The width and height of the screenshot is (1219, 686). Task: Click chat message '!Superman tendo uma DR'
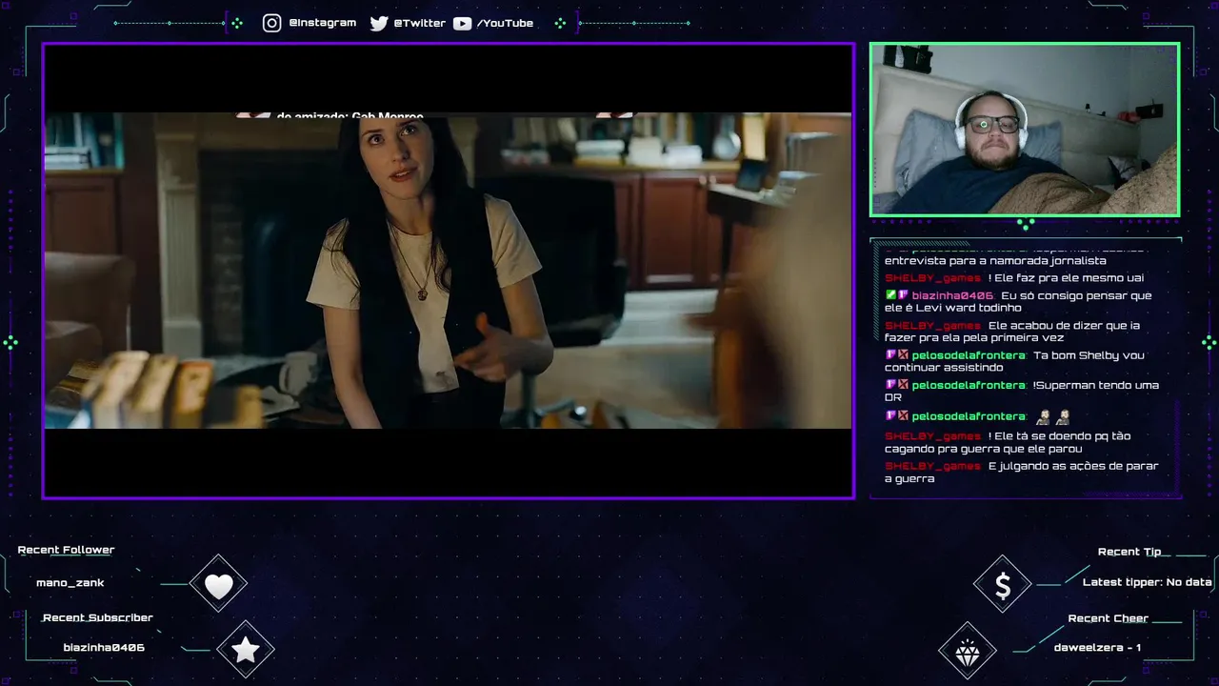tap(1022, 391)
